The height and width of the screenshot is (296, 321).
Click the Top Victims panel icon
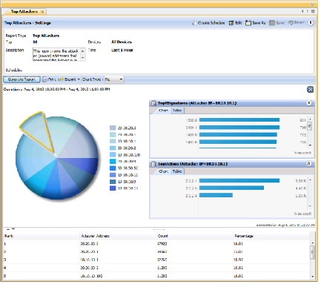click(x=153, y=164)
